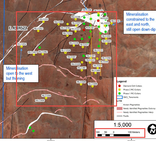Select the yellow collar marker below 16LC059
Viewport: 156px width, 141px height.
point(46,98)
